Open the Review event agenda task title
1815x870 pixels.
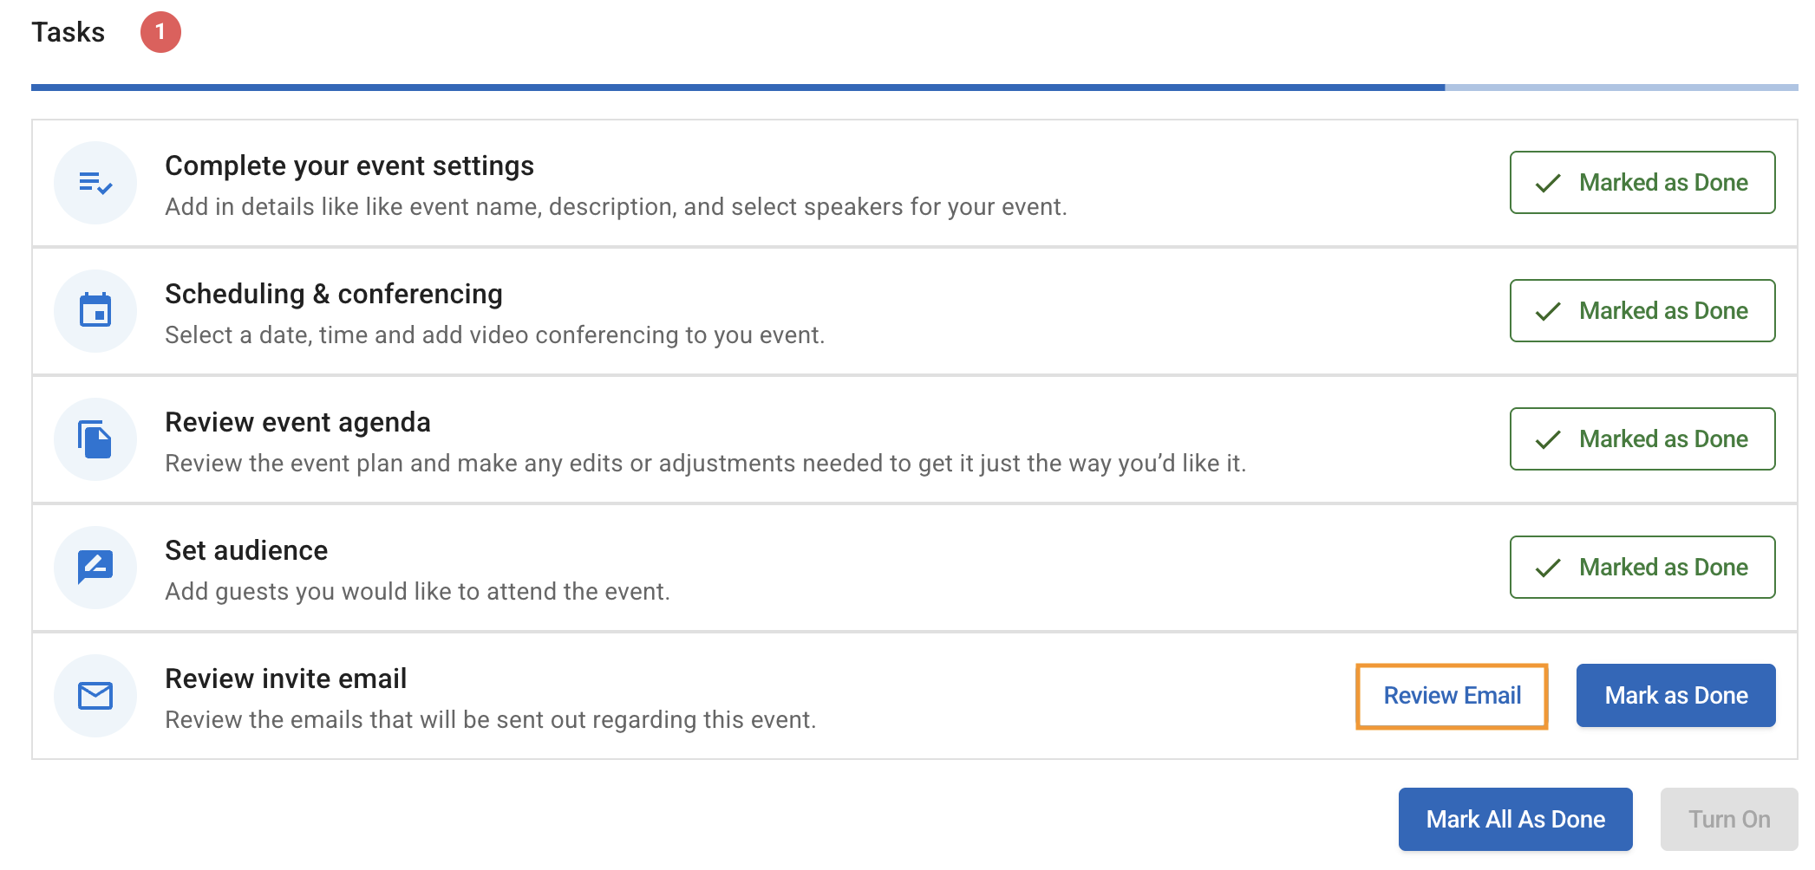coord(297,422)
